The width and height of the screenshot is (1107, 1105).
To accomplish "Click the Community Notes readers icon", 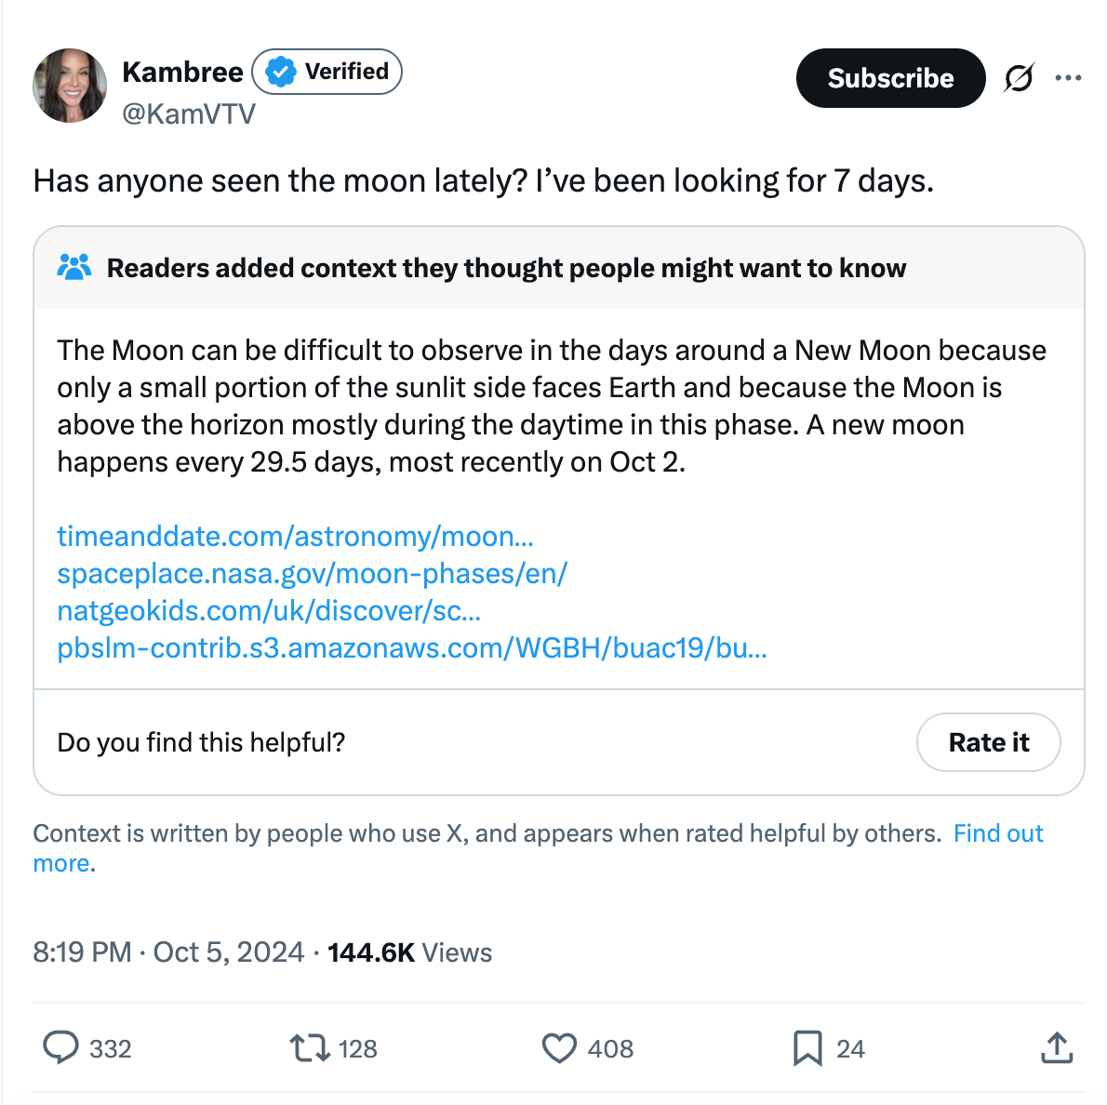I will [x=73, y=268].
